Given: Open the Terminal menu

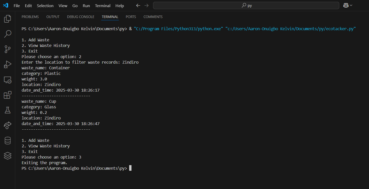Looking at the screenshot, I should click(103, 6).
